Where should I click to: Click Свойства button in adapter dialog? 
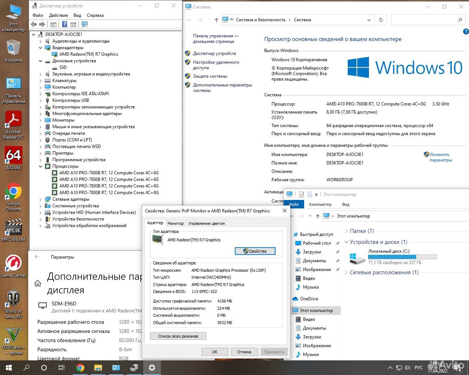click(255, 251)
